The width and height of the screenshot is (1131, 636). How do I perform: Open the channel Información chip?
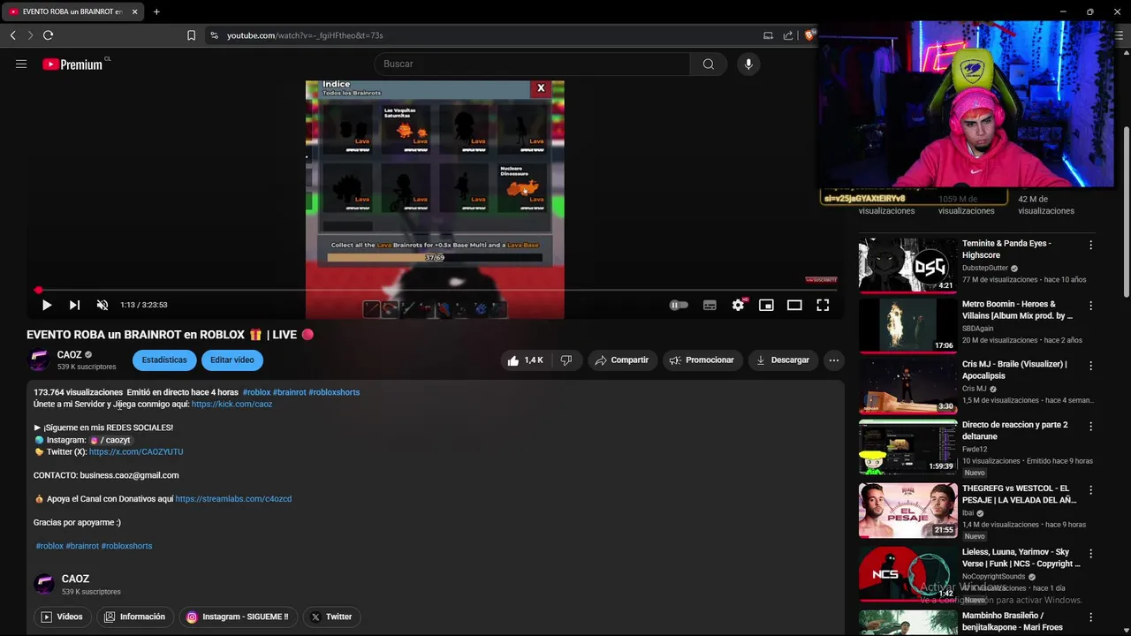[x=134, y=617]
